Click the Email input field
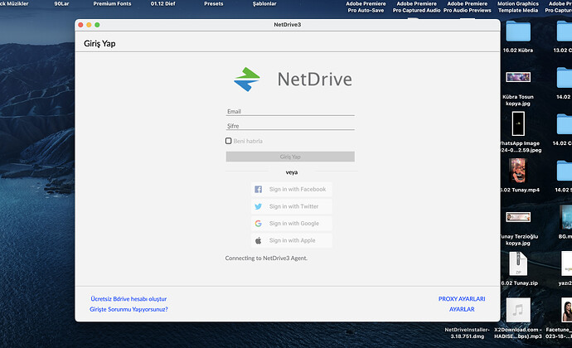The height and width of the screenshot is (348, 572). [290, 111]
